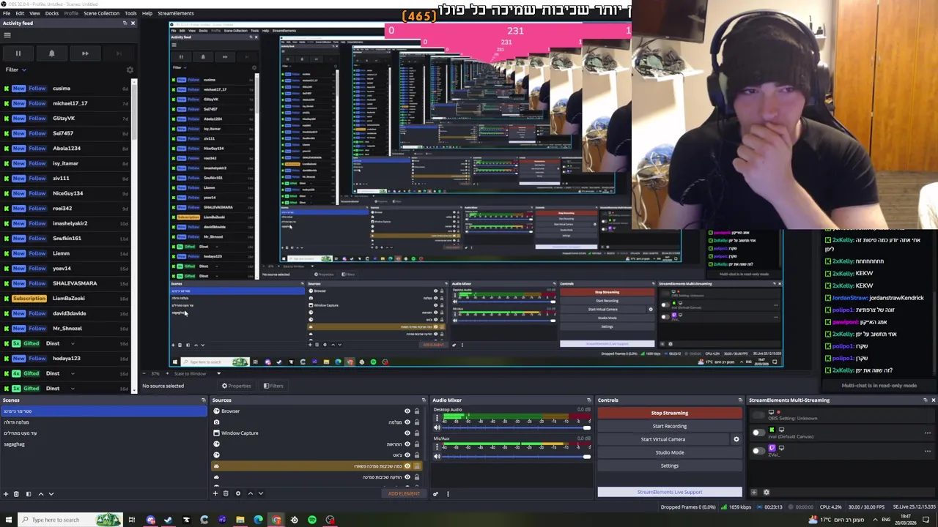Open Activity feed settings gear

pos(130,70)
